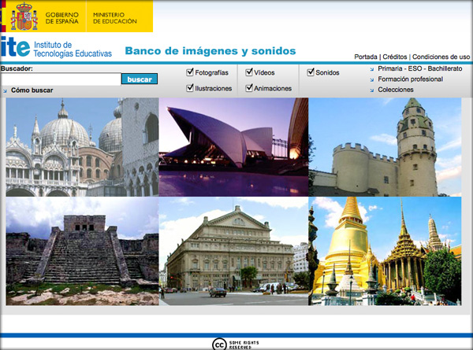Toggle the Animaciones checkbox
The width and height of the screenshot is (473, 350).
(249, 88)
